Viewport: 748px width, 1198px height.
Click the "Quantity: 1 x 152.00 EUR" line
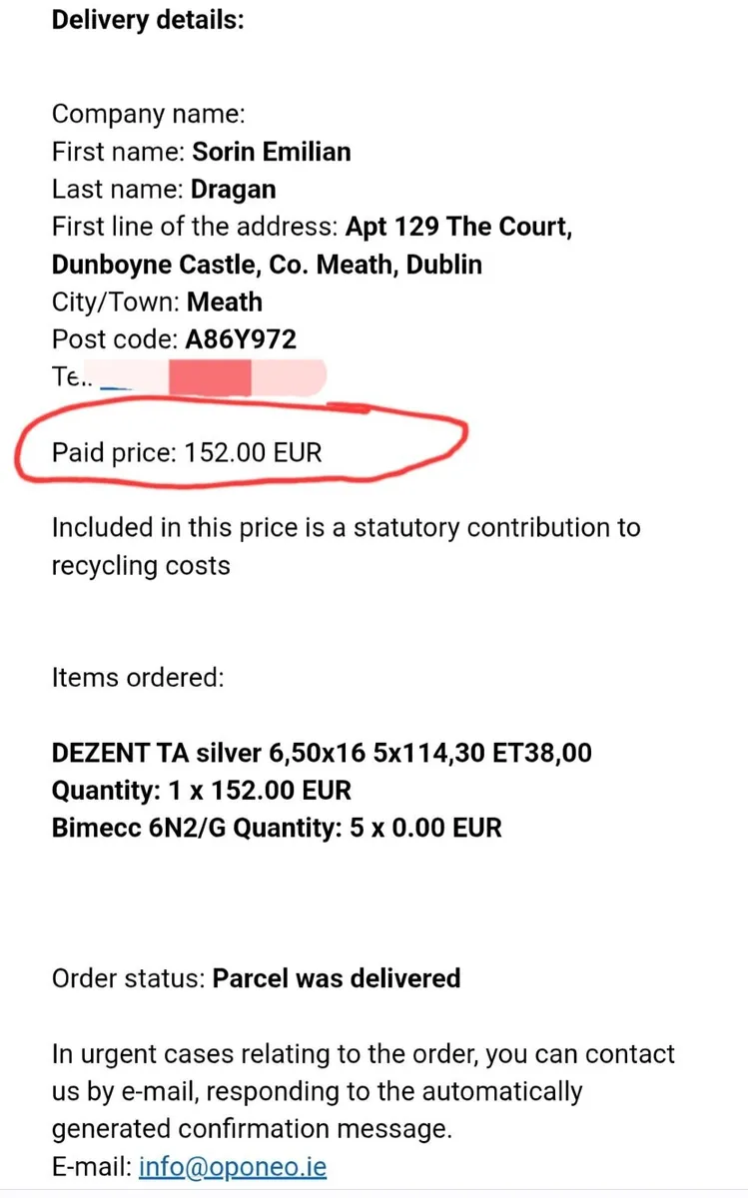coord(201,790)
